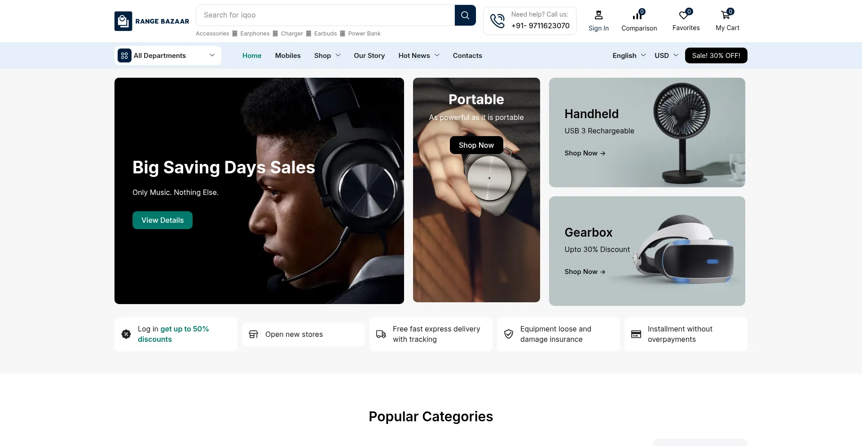Open the USD currency dropdown
Viewport: 862px width, 446px height.
666,56
